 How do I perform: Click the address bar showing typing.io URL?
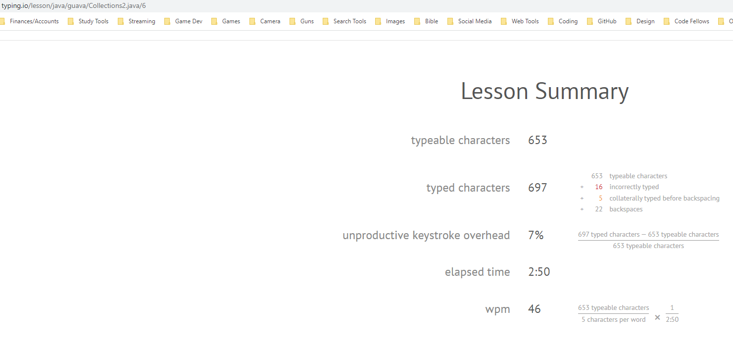click(73, 6)
